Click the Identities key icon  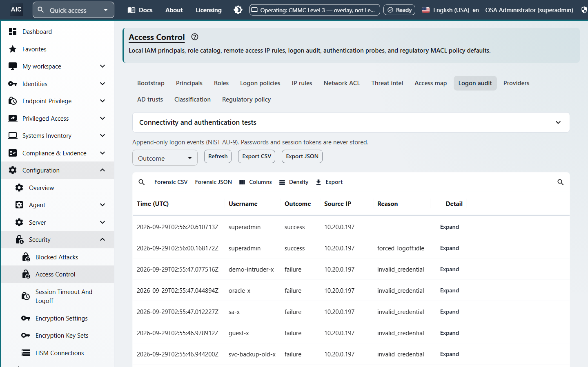pyautogui.click(x=13, y=84)
